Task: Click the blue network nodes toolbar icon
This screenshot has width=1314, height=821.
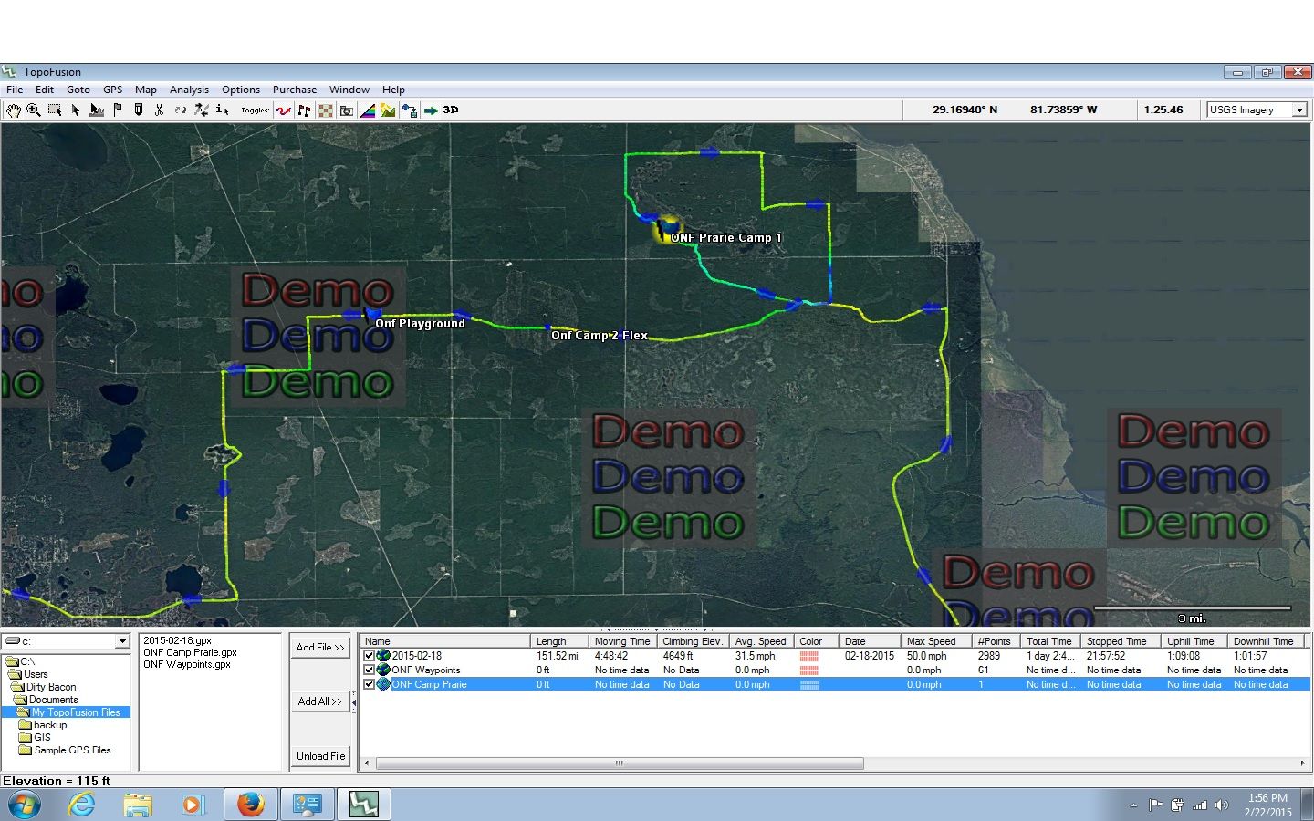Action: pyautogui.click(x=410, y=110)
